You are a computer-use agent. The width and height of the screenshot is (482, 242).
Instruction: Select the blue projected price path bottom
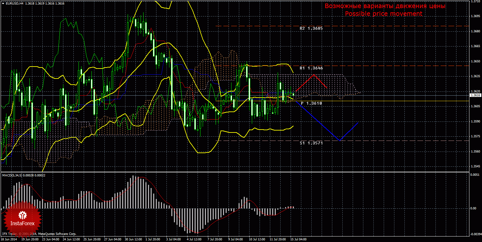(339, 141)
